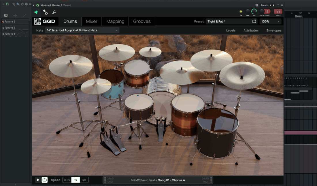This screenshot has height=186, width=317.
Task: Click the GGD logo
Action: coord(41,21)
